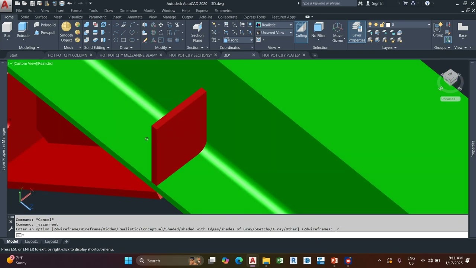Click the layer 0 color swatch
This screenshot has width=476, height=268.
[x=388, y=25]
